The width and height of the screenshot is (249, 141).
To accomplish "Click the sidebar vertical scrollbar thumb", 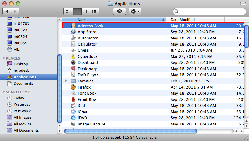I will 59,89.
